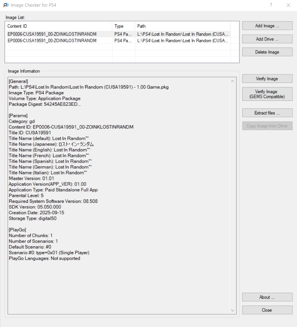Click Application Version(APP_VER): 01.00 line
Screen dimensions: 297x327
point(47,184)
